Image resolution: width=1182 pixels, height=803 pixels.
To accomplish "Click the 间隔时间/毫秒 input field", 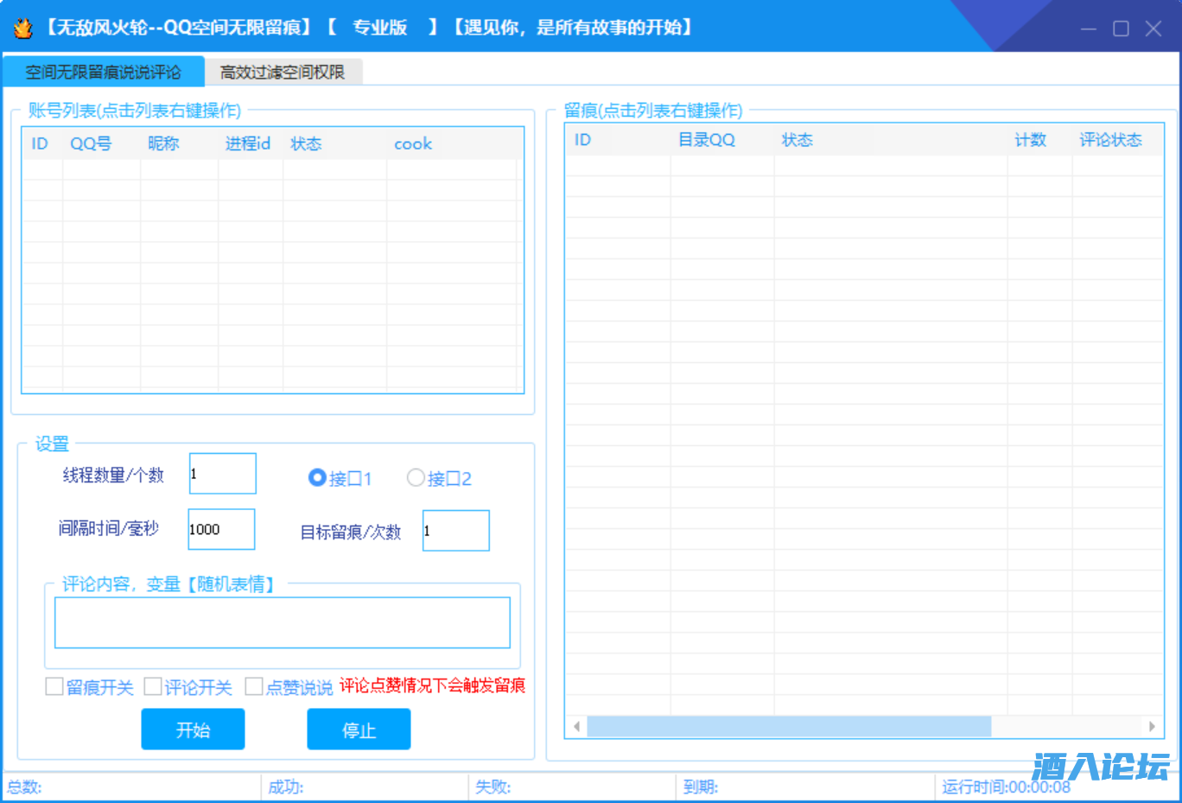I will click(x=221, y=529).
